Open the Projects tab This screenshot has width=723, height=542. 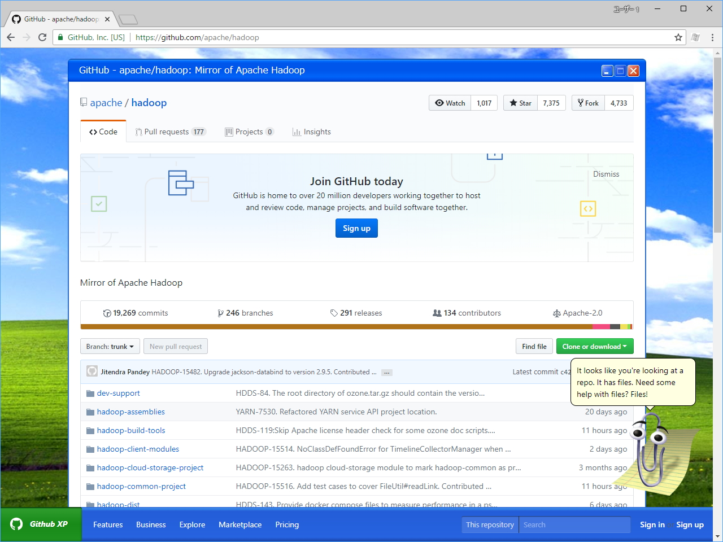click(x=250, y=132)
